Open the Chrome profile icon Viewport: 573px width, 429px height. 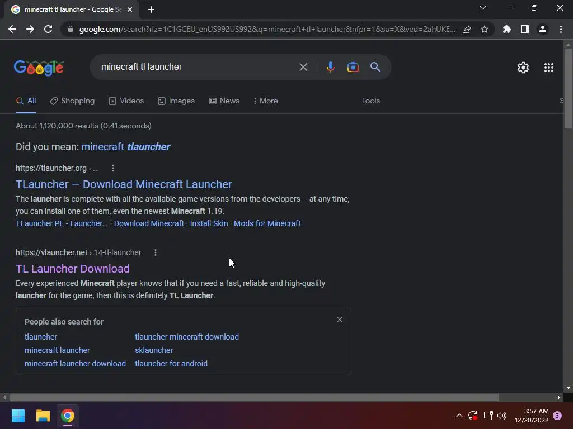click(x=543, y=29)
